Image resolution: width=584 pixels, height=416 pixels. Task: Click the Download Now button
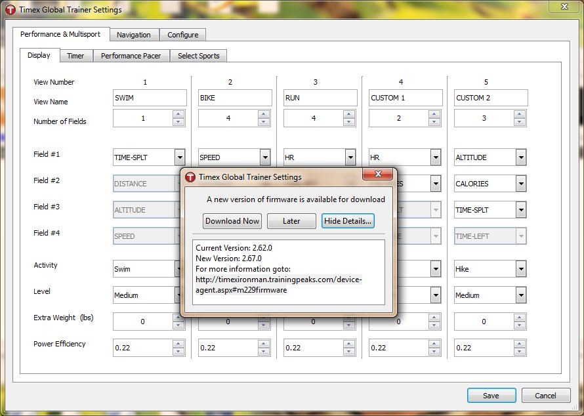232,221
